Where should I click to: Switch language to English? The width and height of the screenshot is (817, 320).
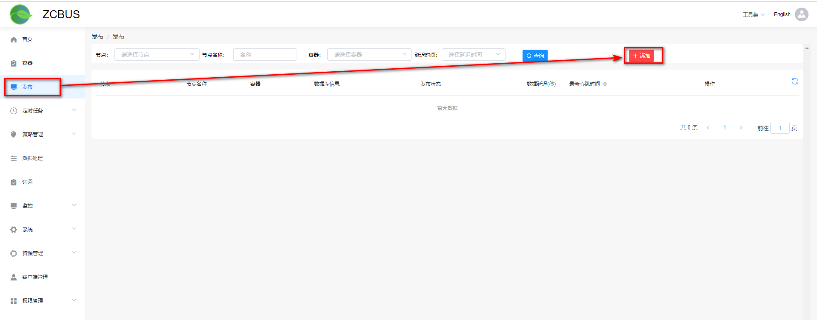pos(782,14)
